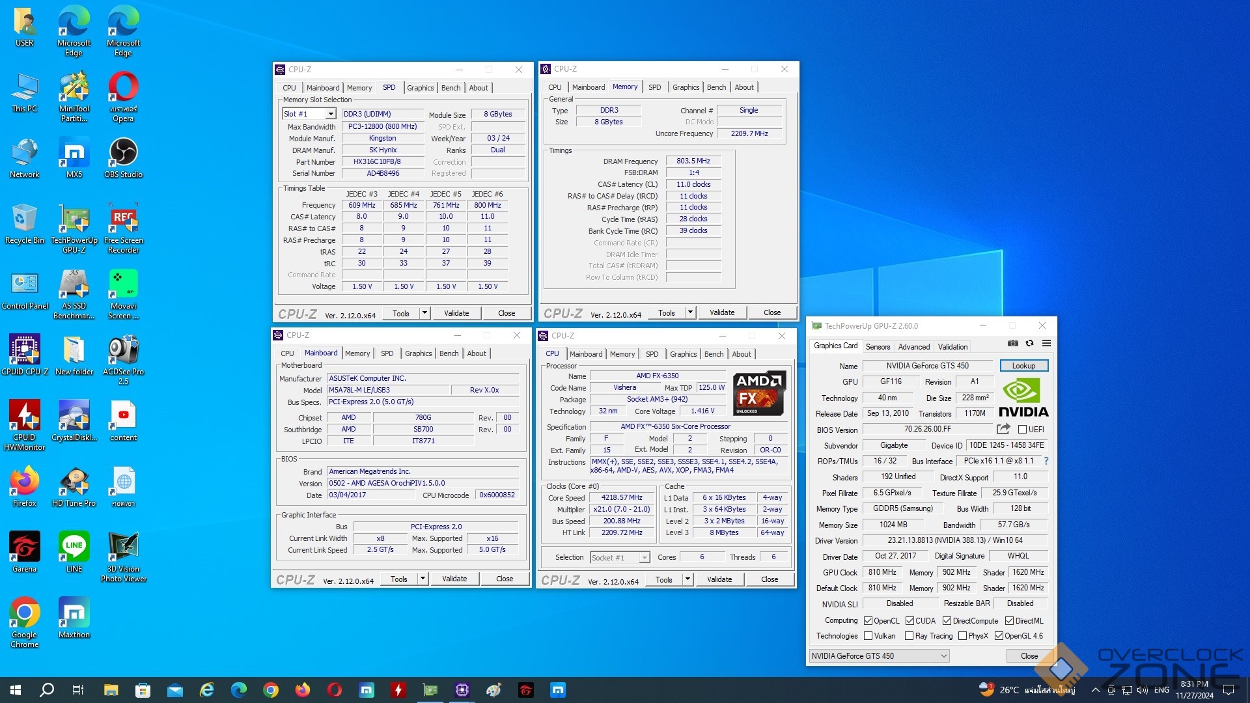Screen dimensions: 1250x703
Task: Open the notification center icon
Action: pos(1229,690)
